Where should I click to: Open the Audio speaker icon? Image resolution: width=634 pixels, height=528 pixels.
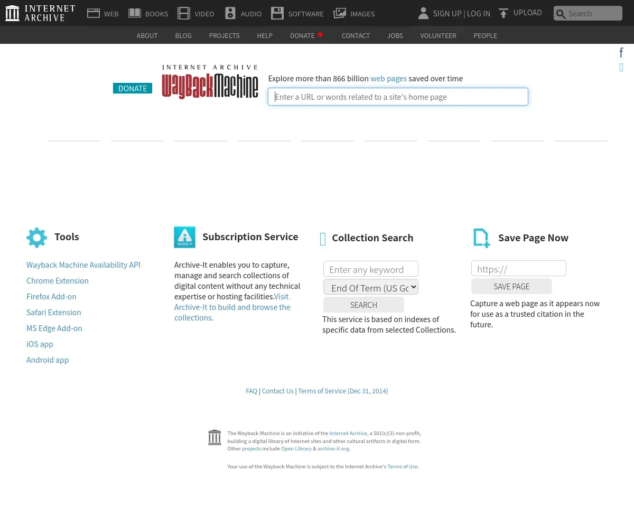tap(230, 13)
